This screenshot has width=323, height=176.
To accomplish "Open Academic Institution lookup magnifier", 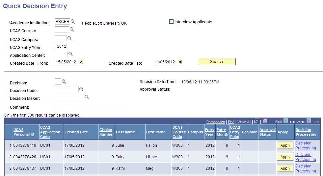I will 73,22.
